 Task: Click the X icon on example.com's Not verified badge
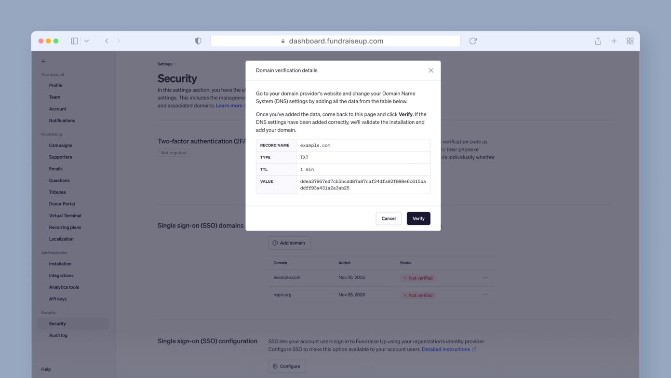pyautogui.click(x=404, y=278)
